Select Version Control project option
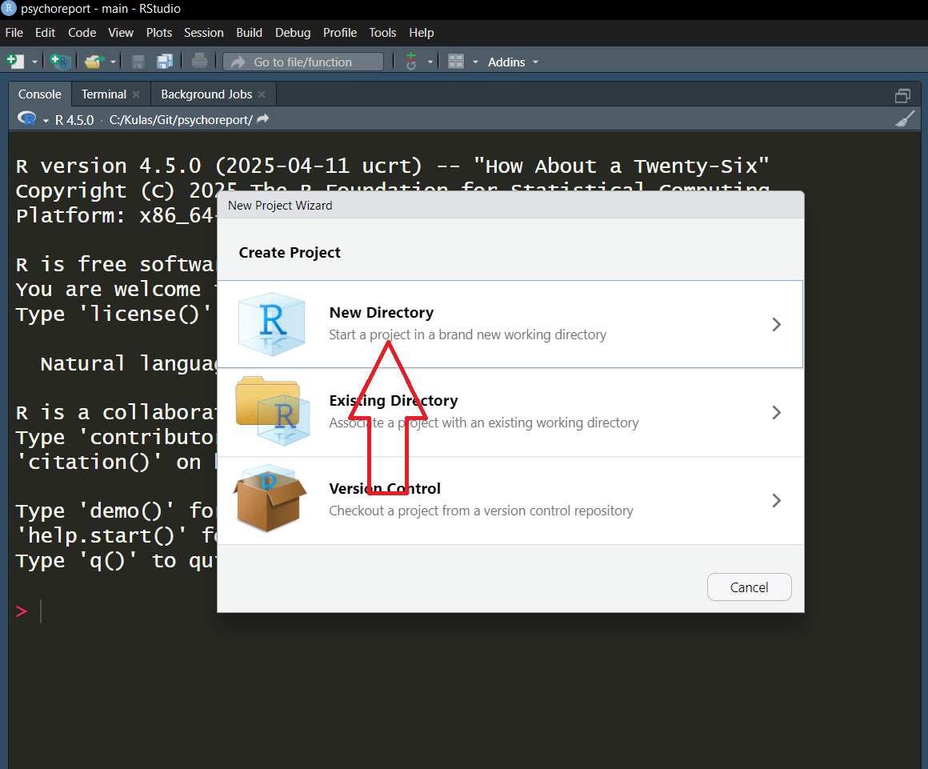This screenshot has width=928, height=769. coord(510,500)
